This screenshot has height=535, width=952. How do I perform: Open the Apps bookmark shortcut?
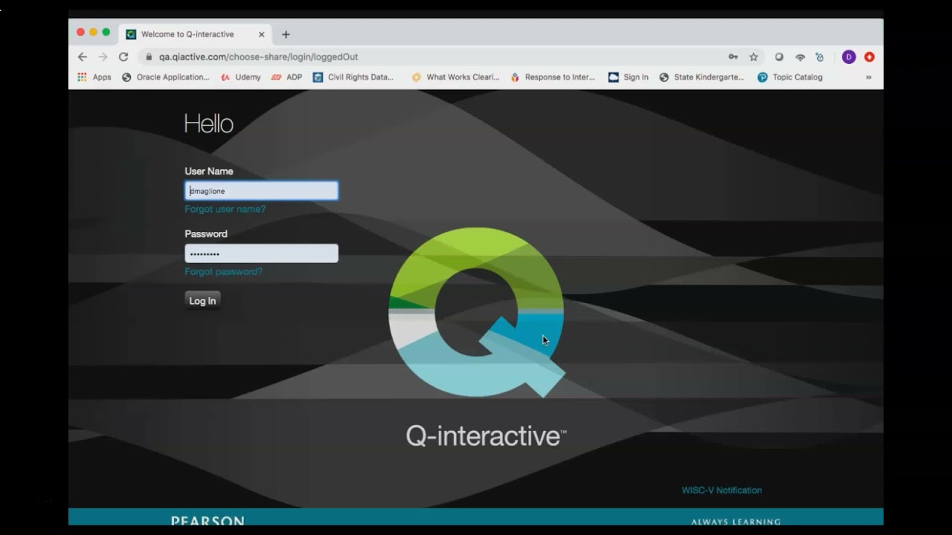click(x=94, y=77)
